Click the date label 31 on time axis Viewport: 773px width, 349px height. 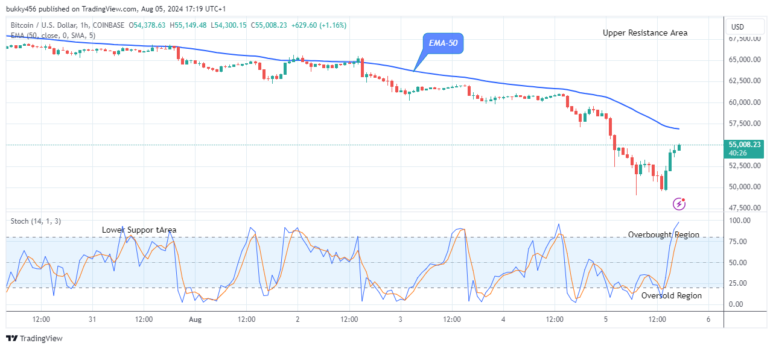[x=92, y=319]
